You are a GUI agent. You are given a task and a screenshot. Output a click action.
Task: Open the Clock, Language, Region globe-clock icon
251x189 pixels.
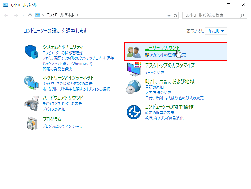(x=133, y=87)
